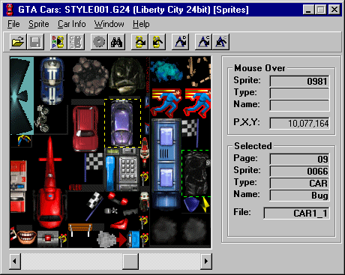The width and height of the screenshot is (345, 275).
Task: Minimize the GTA Cars window
Action: coord(309,10)
